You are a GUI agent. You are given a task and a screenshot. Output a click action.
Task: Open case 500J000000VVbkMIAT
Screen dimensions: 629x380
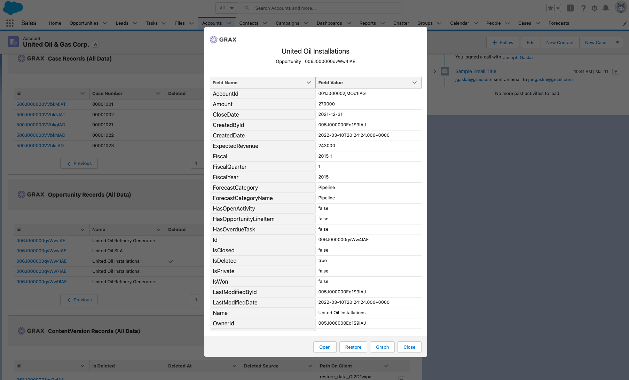(x=41, y=104)
